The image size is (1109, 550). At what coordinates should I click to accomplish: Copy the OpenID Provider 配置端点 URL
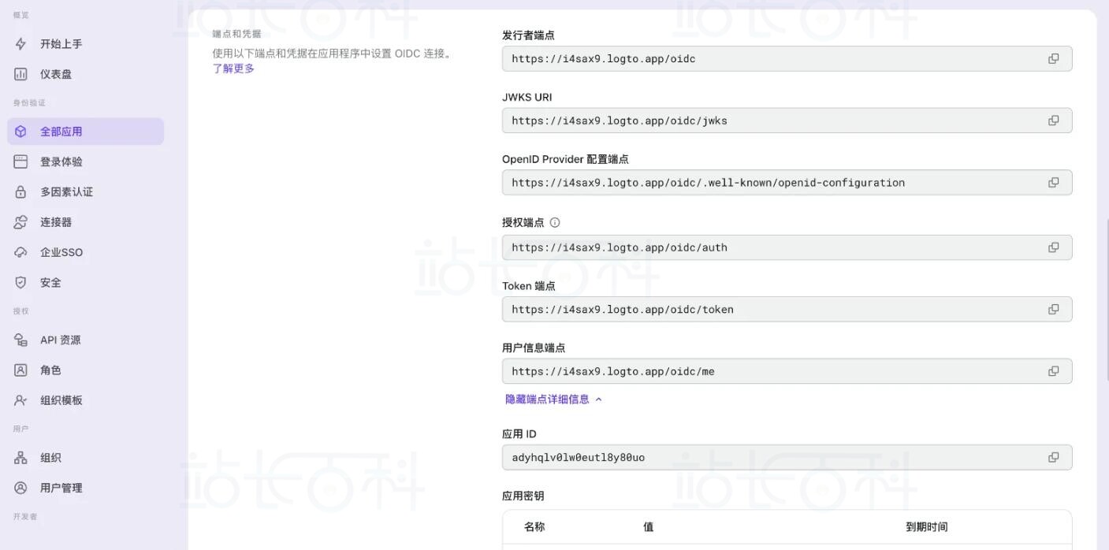1053,182
